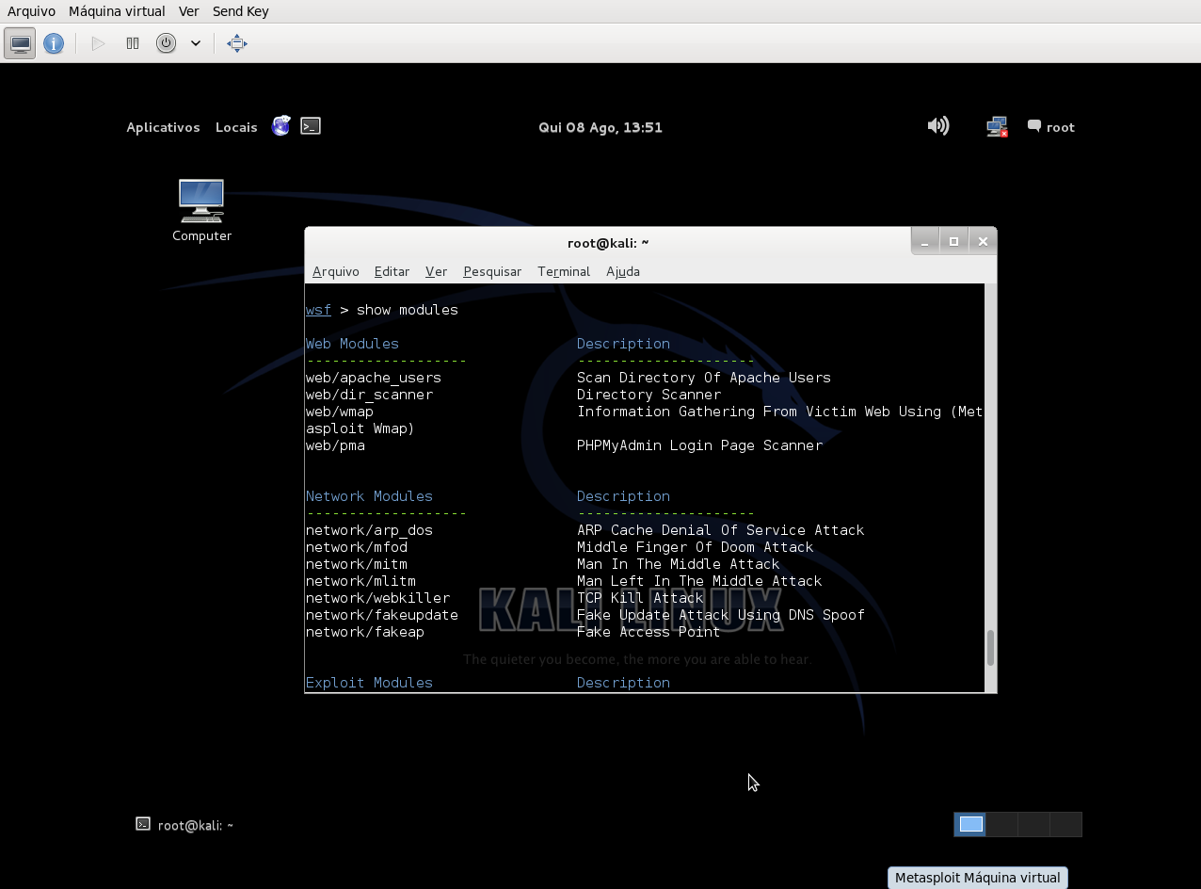Click the 'web/pma' module line

tap(335, 445)
